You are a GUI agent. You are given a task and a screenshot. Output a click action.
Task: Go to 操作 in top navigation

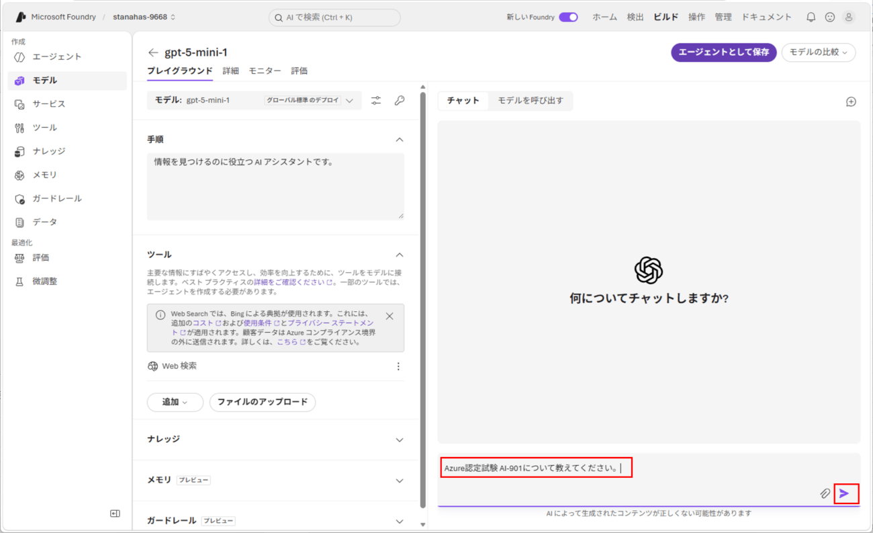(x=697, y=17)
